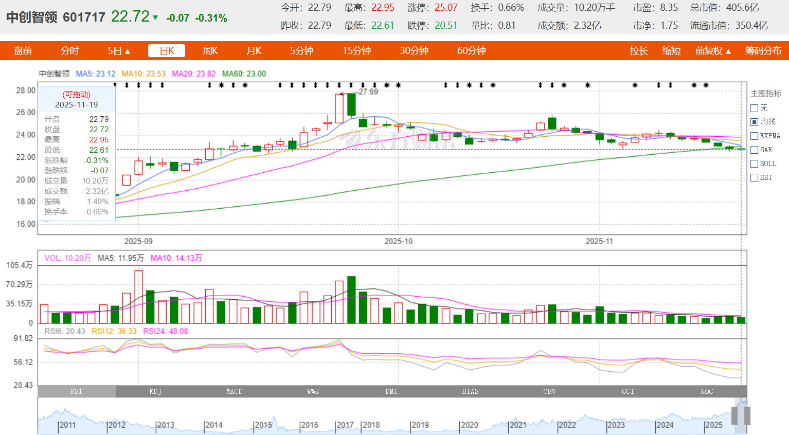Click the 2013 year on the timeline overview
The height and width of the screenshot is (435, 789).
[x=166, y=425]
